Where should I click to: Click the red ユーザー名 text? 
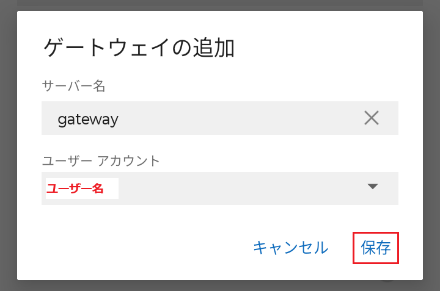(x=75, y=189)
